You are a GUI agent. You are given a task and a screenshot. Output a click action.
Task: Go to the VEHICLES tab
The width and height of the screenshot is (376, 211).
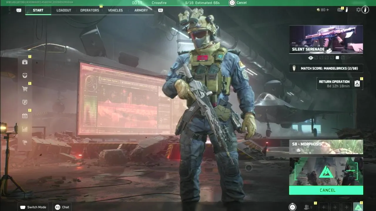(x=115, y=10)
